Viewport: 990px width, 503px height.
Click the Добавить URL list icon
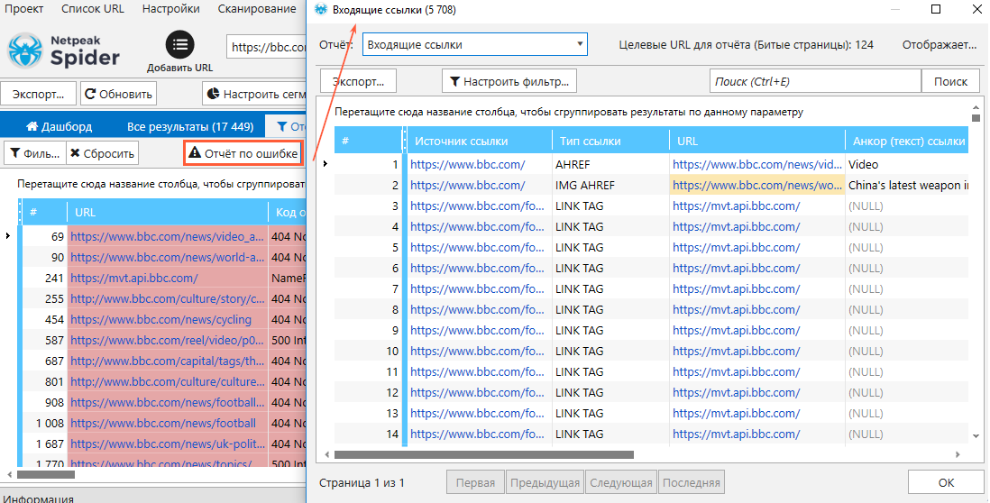pyautogui.click(x=180, y=45)
